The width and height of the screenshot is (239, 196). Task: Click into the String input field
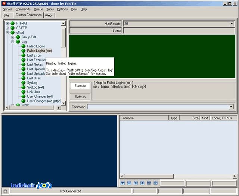click(179, 31)
